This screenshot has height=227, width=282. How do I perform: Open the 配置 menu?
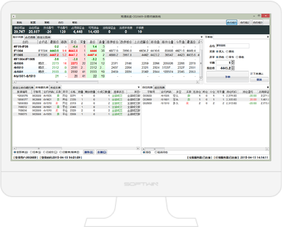pos(33,23)
